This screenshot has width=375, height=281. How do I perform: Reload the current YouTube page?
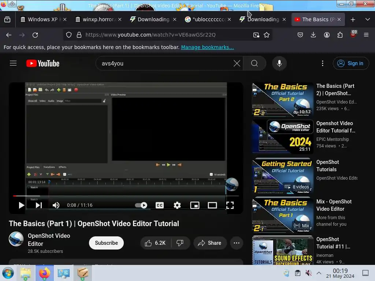[35, 35]
